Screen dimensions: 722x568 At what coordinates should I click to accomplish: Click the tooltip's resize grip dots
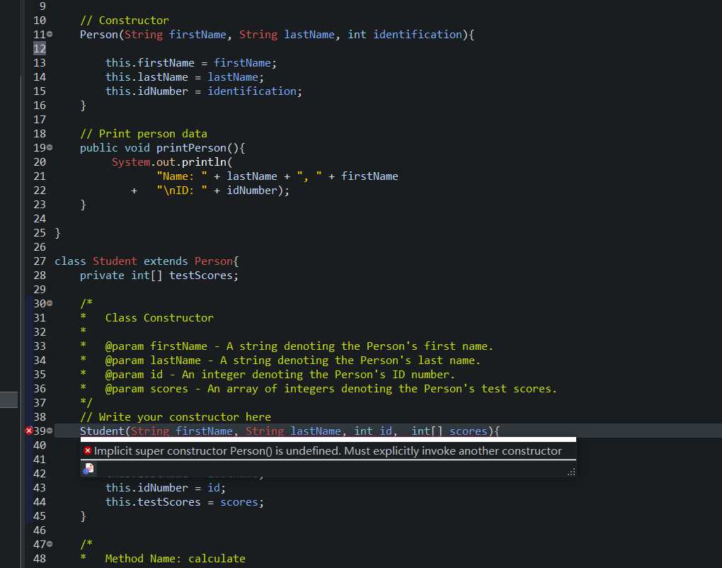[x=571, y=472]
